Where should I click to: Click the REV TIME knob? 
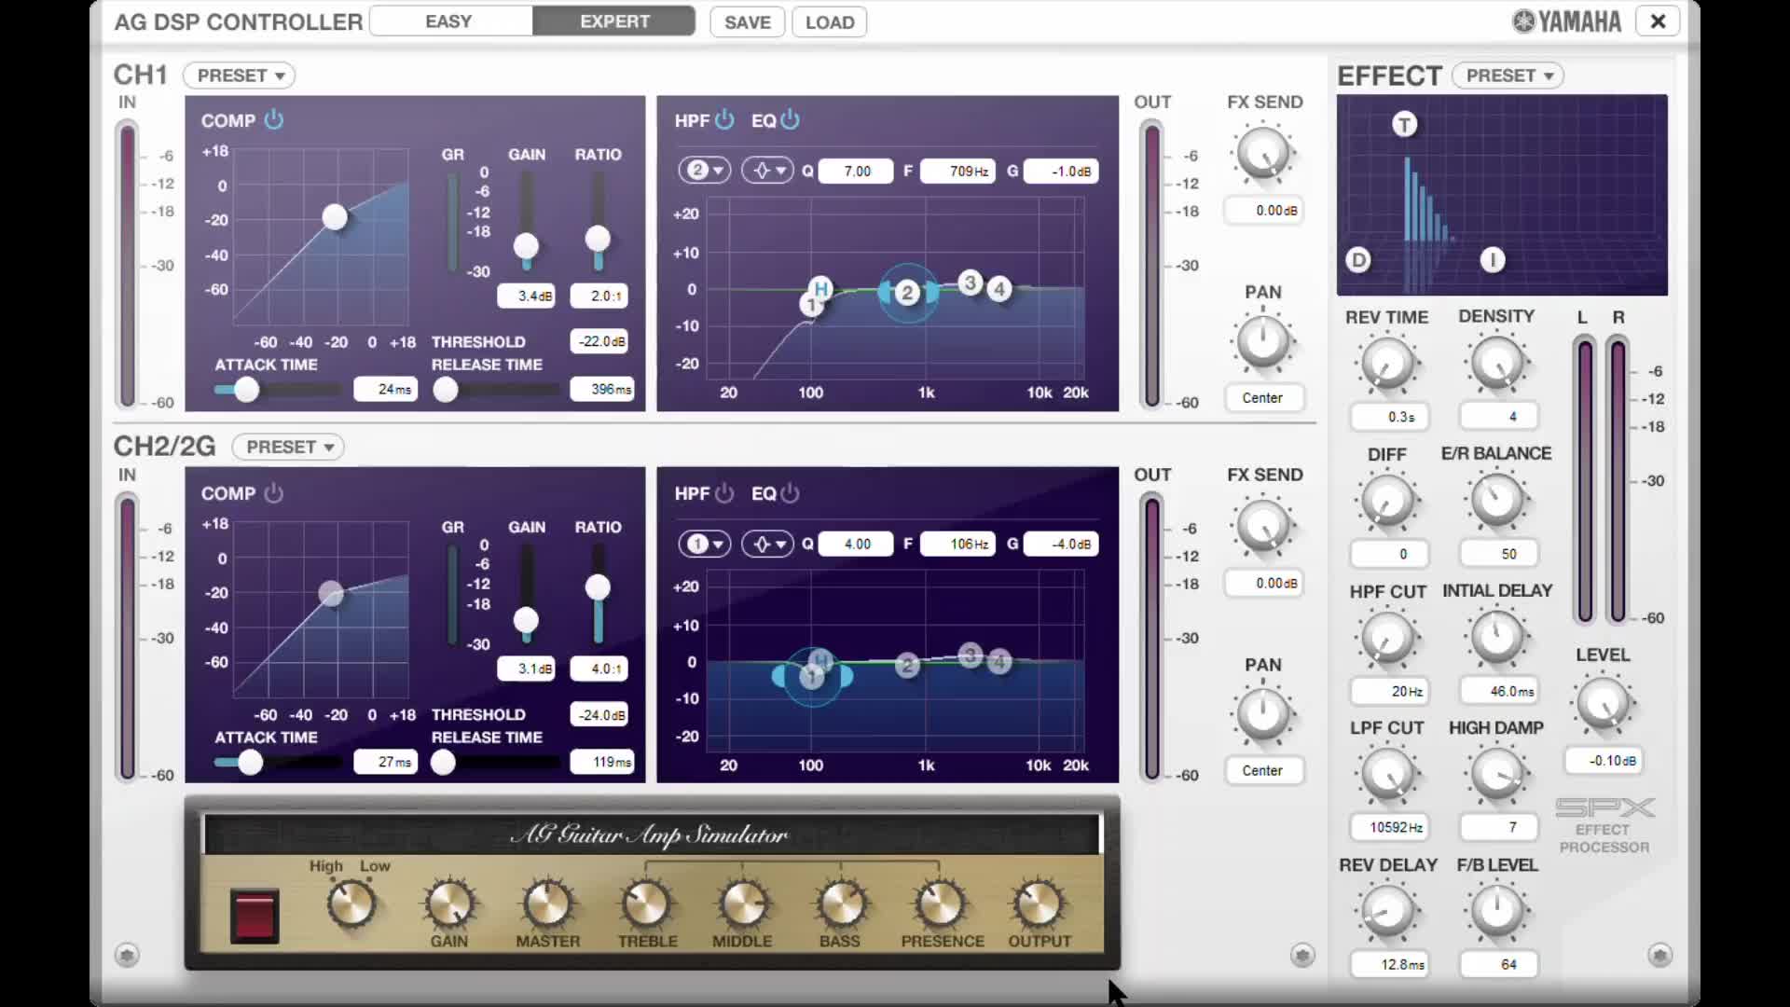1386,364
